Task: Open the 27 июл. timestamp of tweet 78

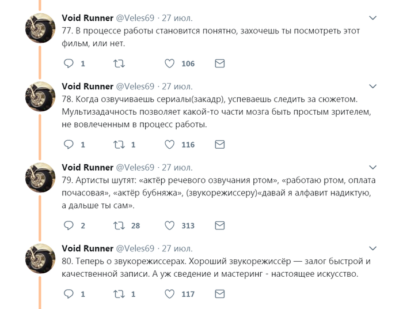Action: click(x=177, y=86)
